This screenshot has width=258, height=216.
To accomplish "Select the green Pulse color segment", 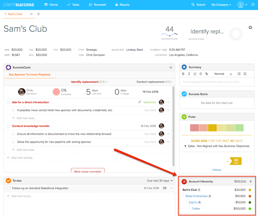I will click(239, 128).
